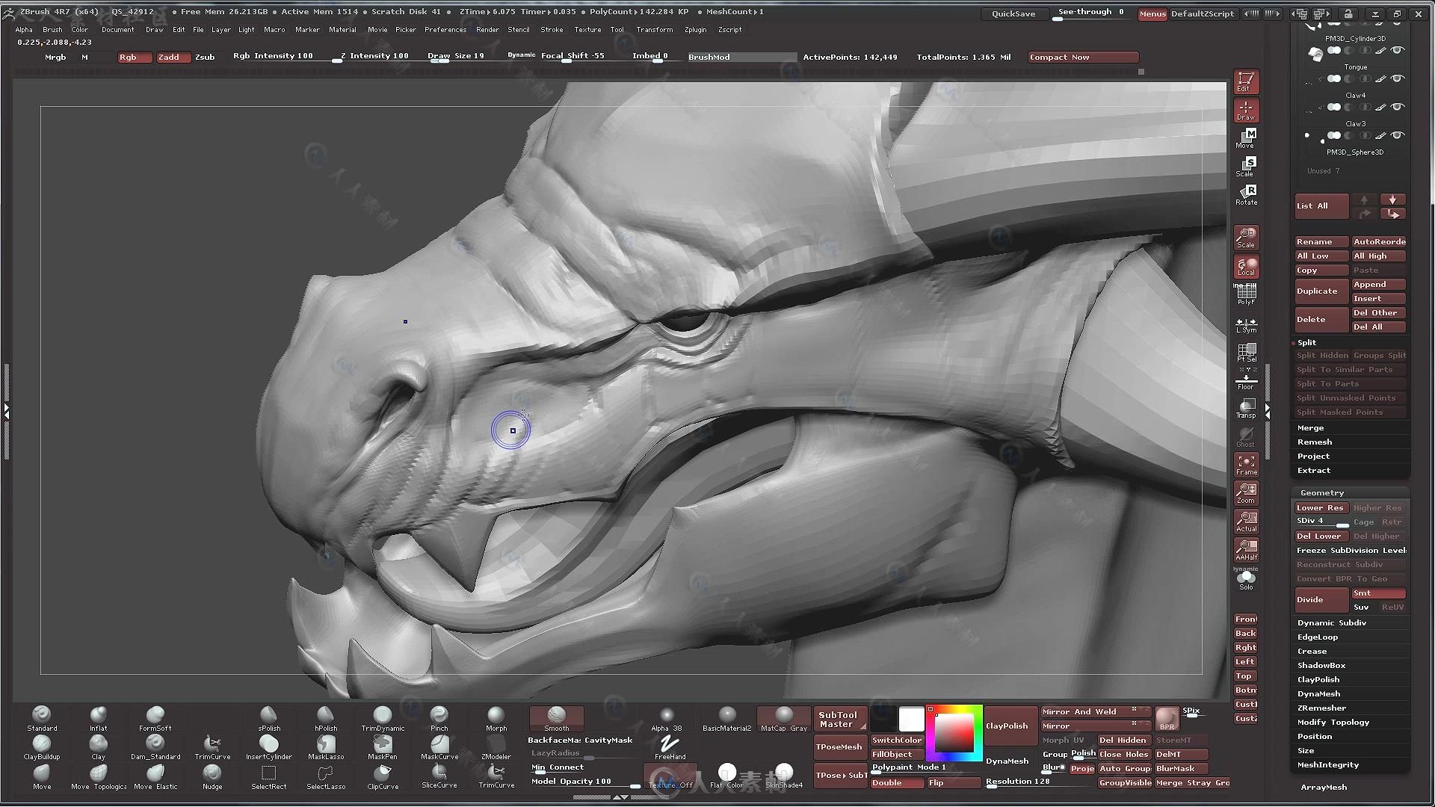1435x807 pixels.
Task: Click Duplicate subtool button
Action: point(1321,291)
